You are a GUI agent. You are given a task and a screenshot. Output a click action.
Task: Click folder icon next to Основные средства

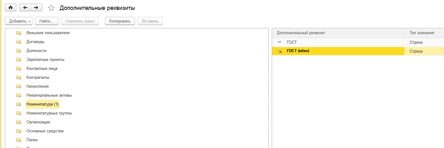(x=18, y=131)
